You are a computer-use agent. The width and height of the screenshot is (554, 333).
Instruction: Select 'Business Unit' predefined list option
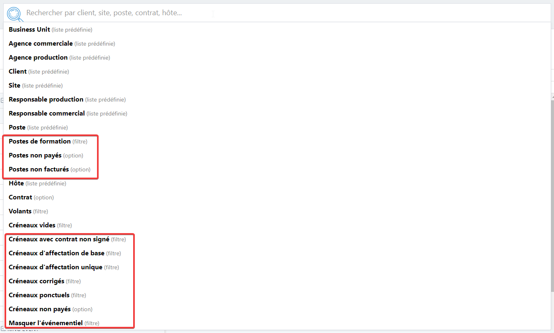(x=30, y=30)
